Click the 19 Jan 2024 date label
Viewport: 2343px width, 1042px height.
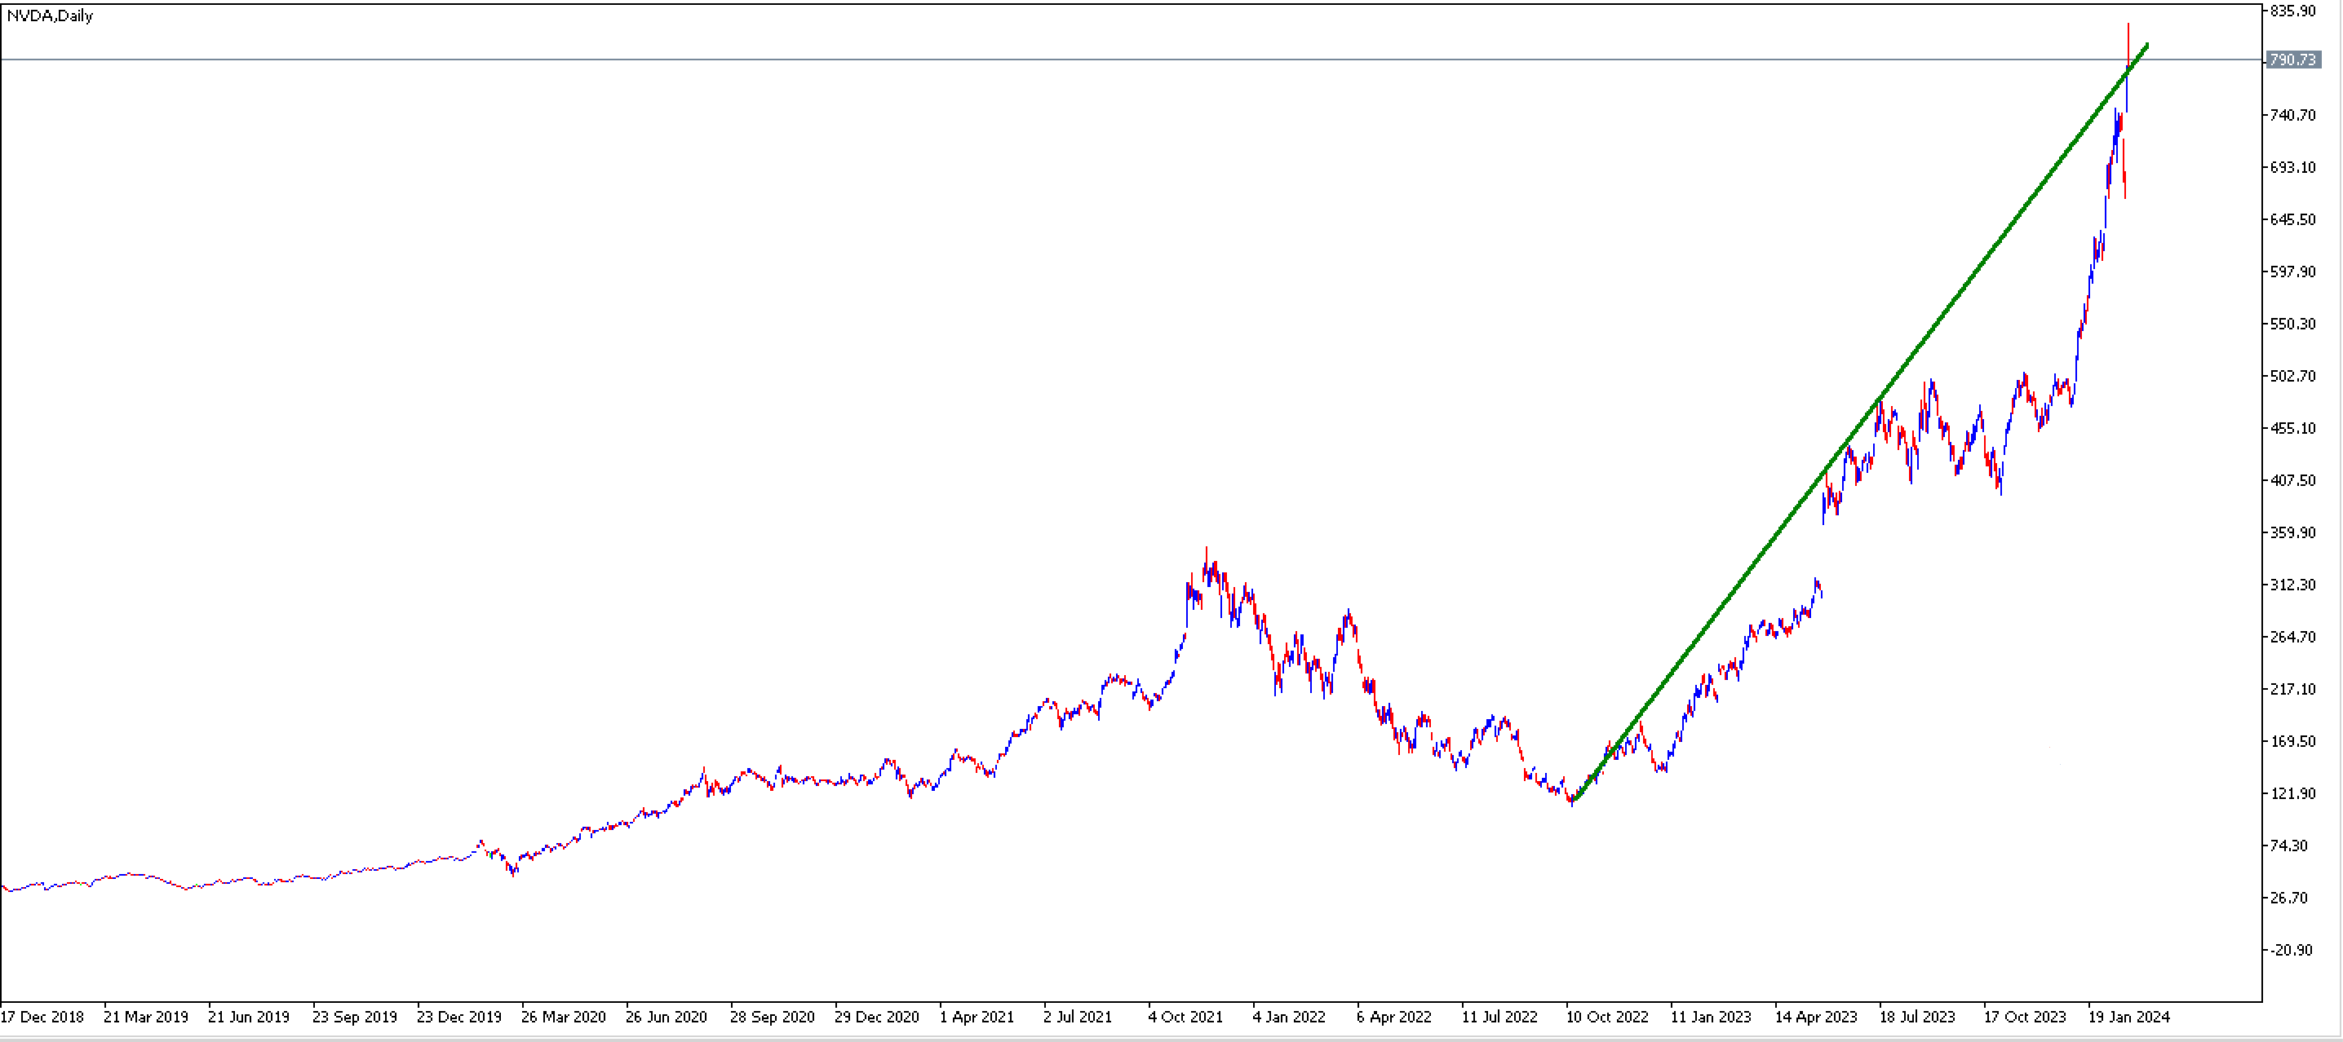[2128, 1017]
